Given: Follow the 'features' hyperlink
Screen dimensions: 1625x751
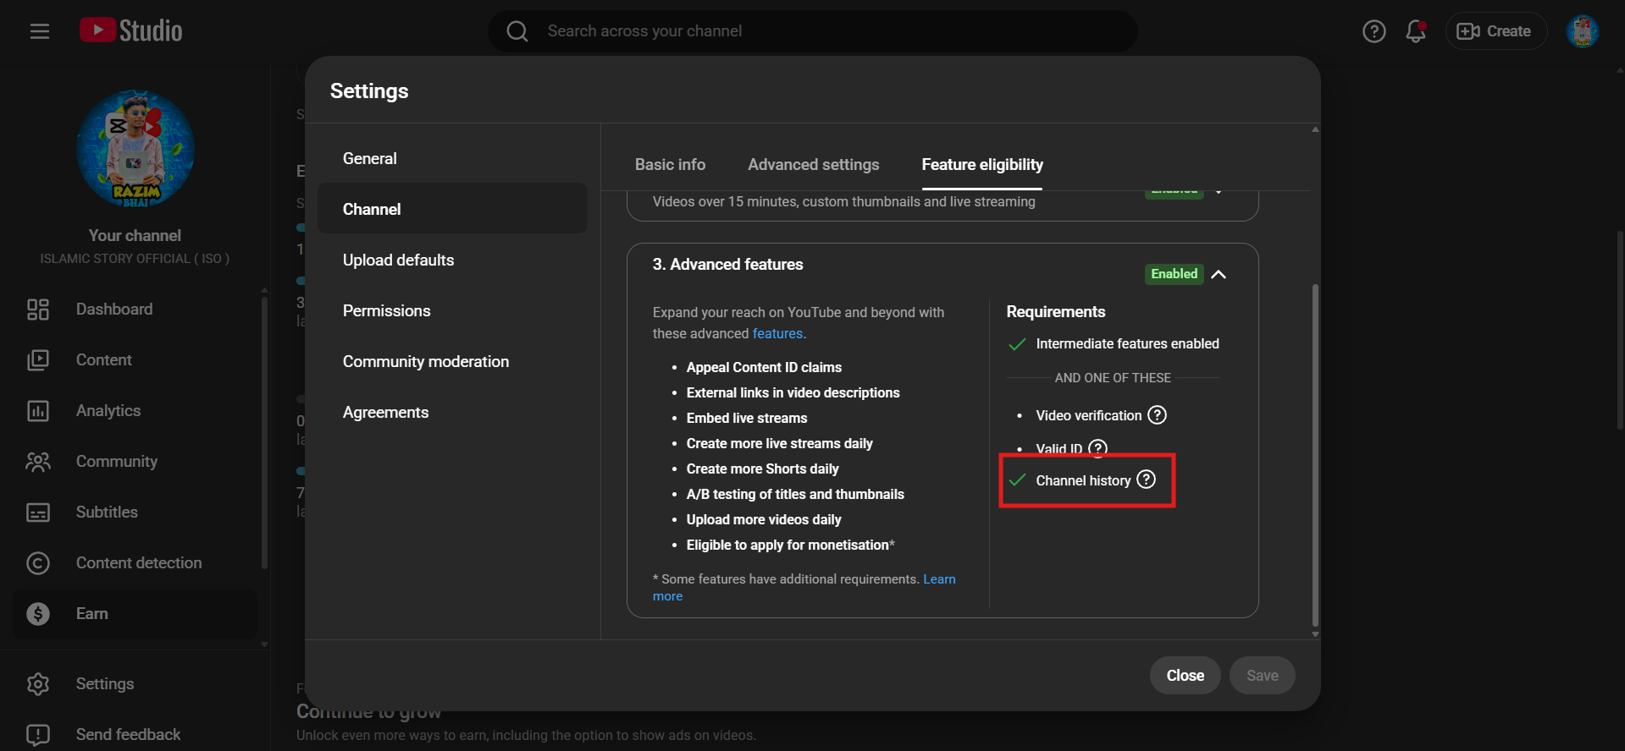Looking at the screenshot, I should point(777,334).
